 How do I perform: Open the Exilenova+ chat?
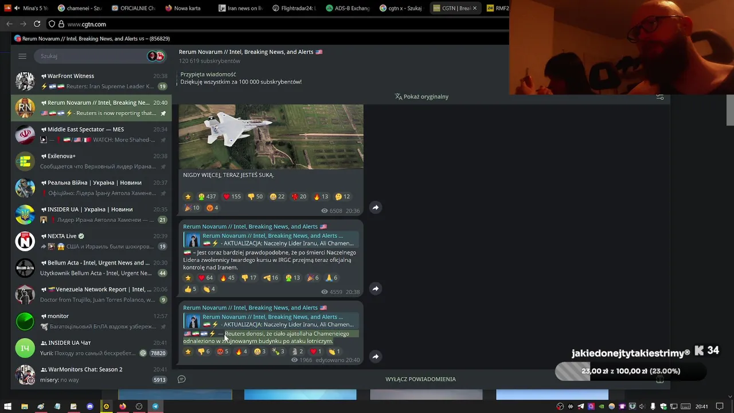91,161
